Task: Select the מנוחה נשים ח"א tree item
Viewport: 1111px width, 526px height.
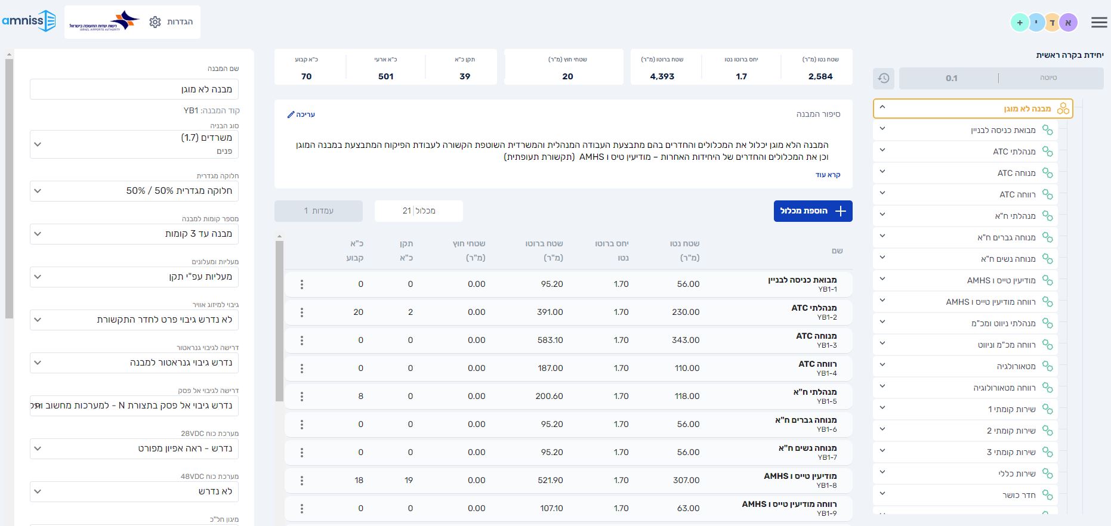Action: pyautogui.click(x=965, y=259)
